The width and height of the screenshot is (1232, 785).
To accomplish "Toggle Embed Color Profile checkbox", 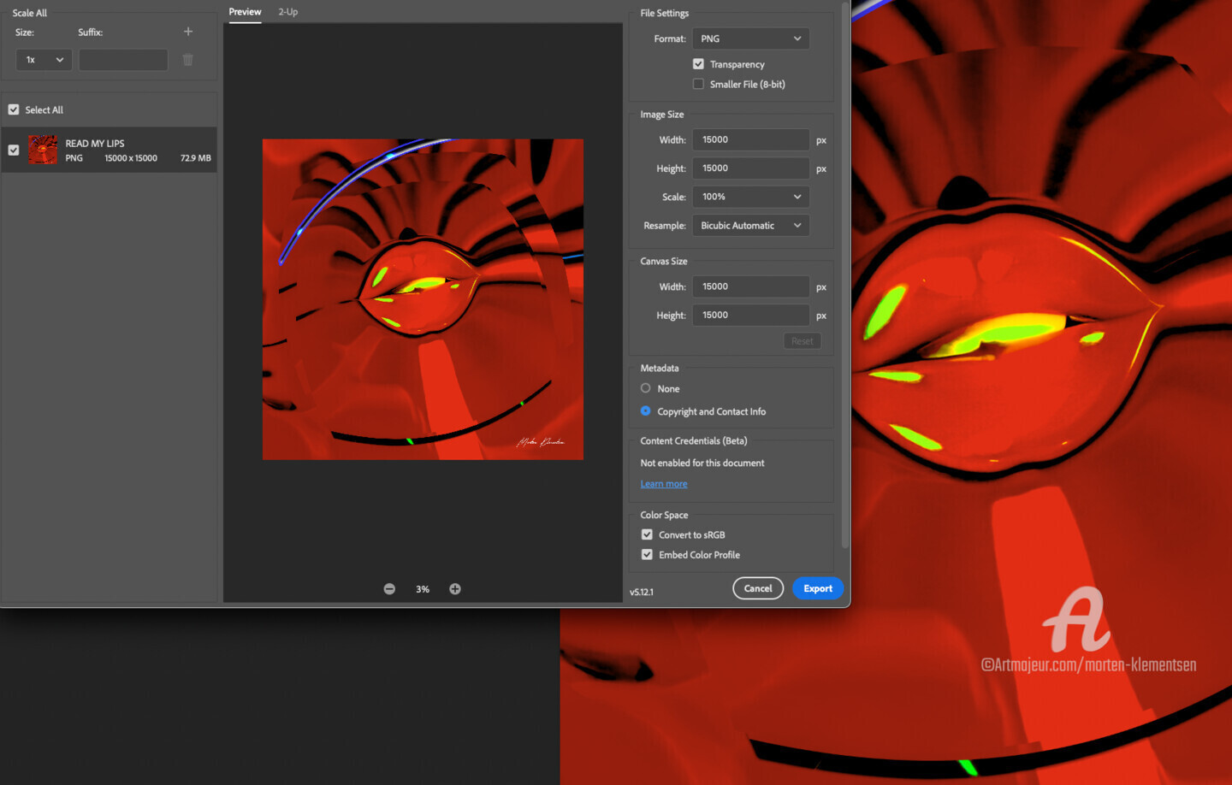I will (647, 555).
